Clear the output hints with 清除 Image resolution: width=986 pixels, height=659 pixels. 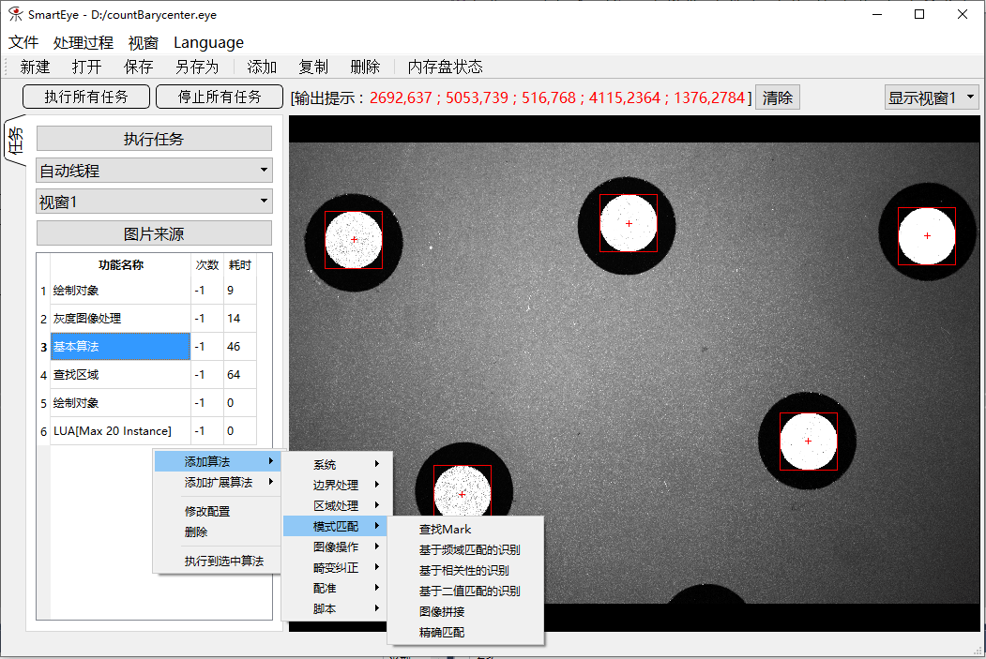[777, 96]
